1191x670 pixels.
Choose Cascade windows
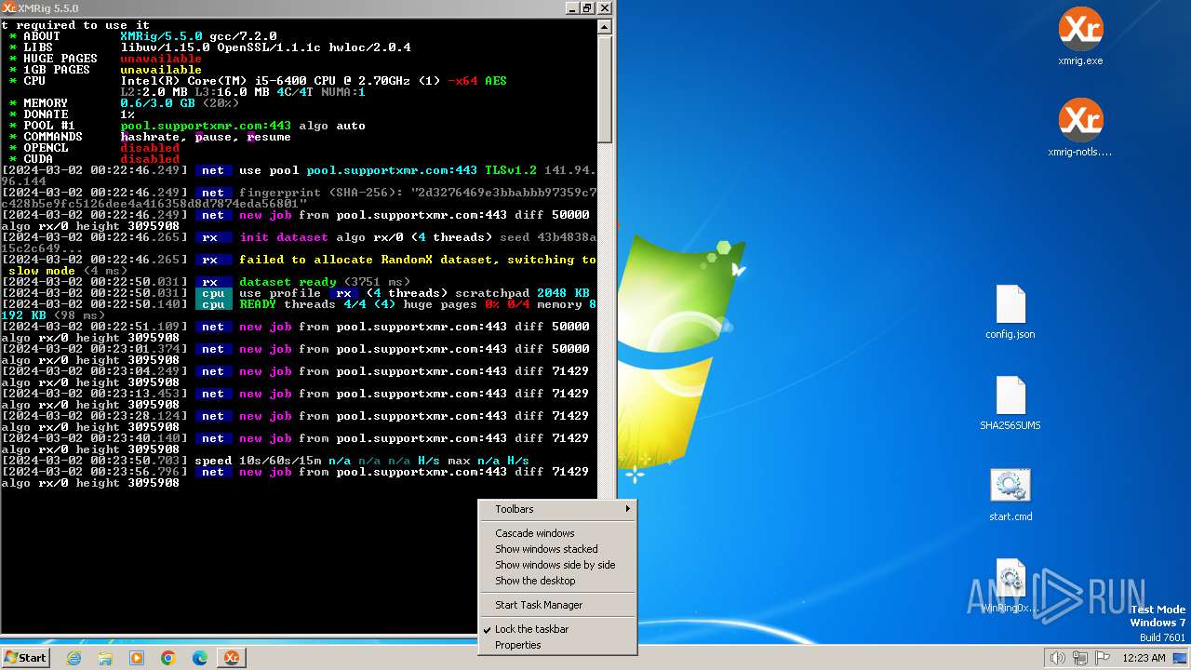557,533
